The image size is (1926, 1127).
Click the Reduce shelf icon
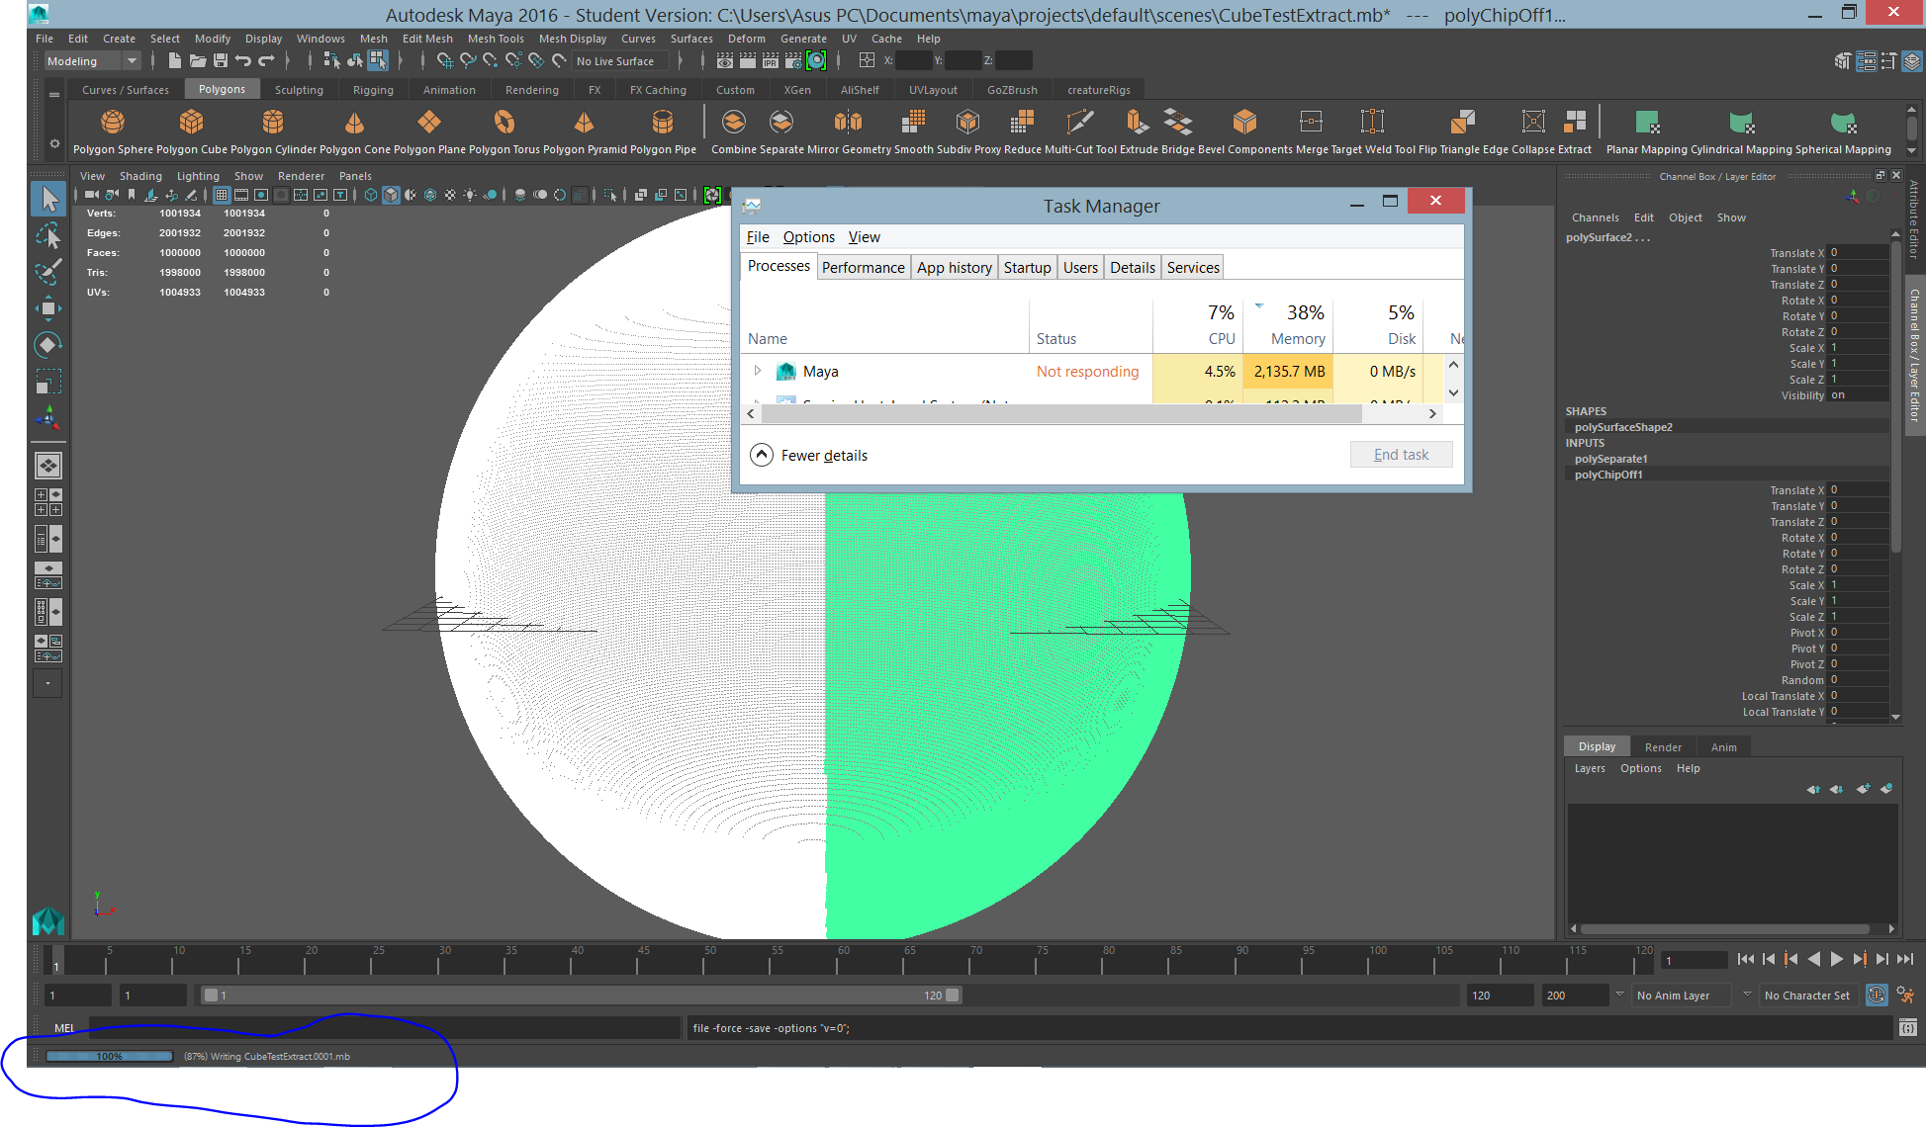[x=1022, y=123]
